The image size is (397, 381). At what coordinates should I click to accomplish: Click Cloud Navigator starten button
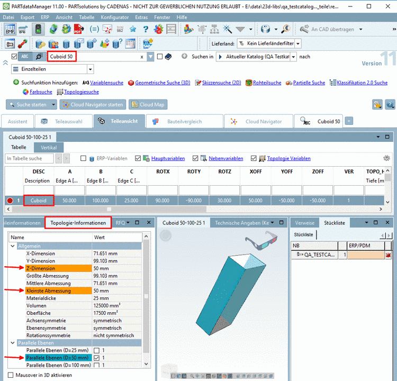tap(93, 105)
